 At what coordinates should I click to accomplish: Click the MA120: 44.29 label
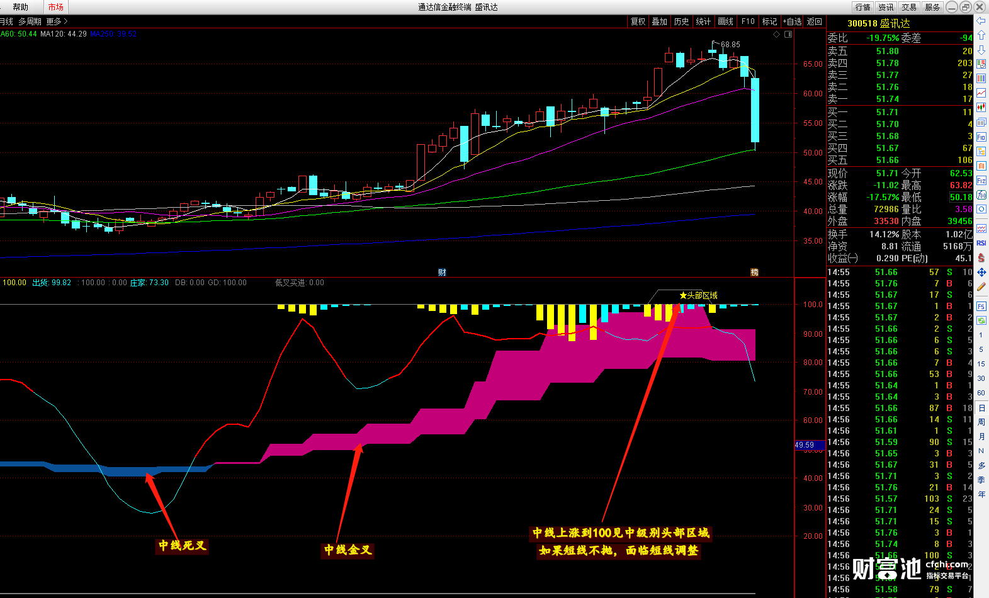pos(64,34)
